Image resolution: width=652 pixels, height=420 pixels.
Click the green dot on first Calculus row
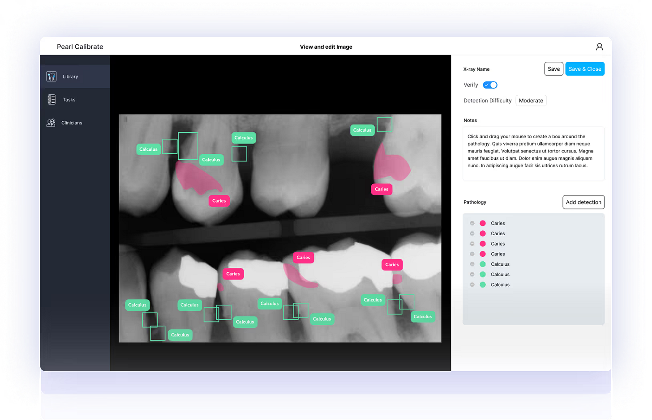483,264
